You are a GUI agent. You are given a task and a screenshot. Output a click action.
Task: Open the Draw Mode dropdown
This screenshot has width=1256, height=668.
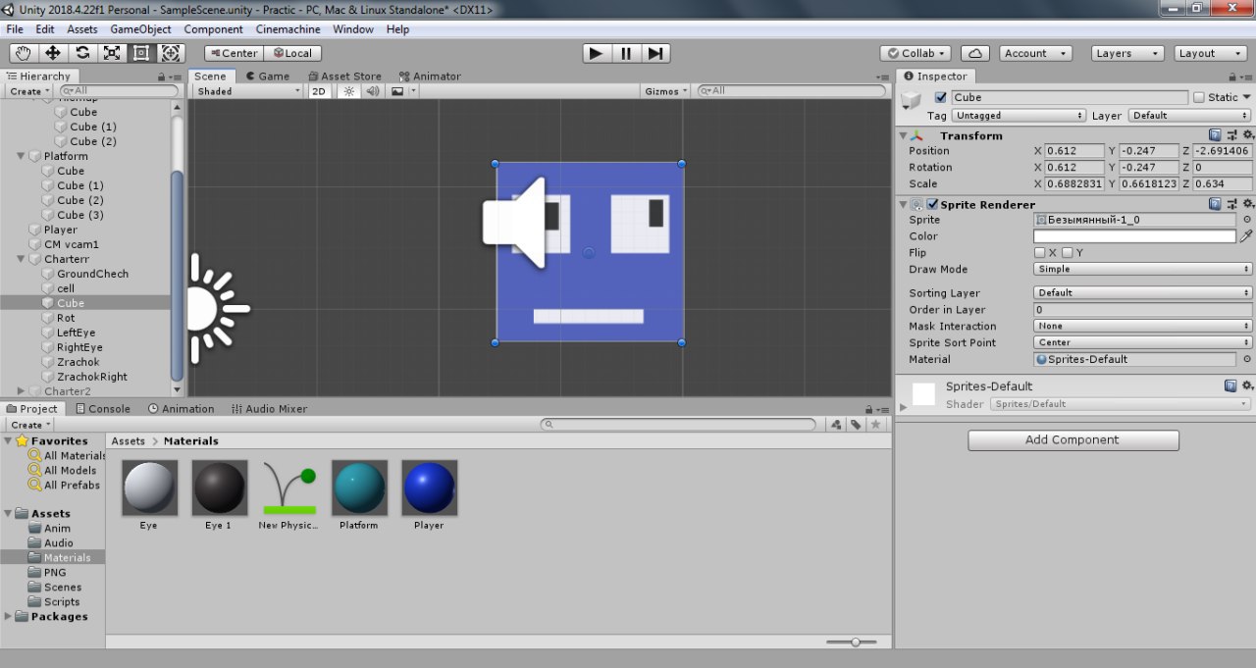(x=1143, y=269)
